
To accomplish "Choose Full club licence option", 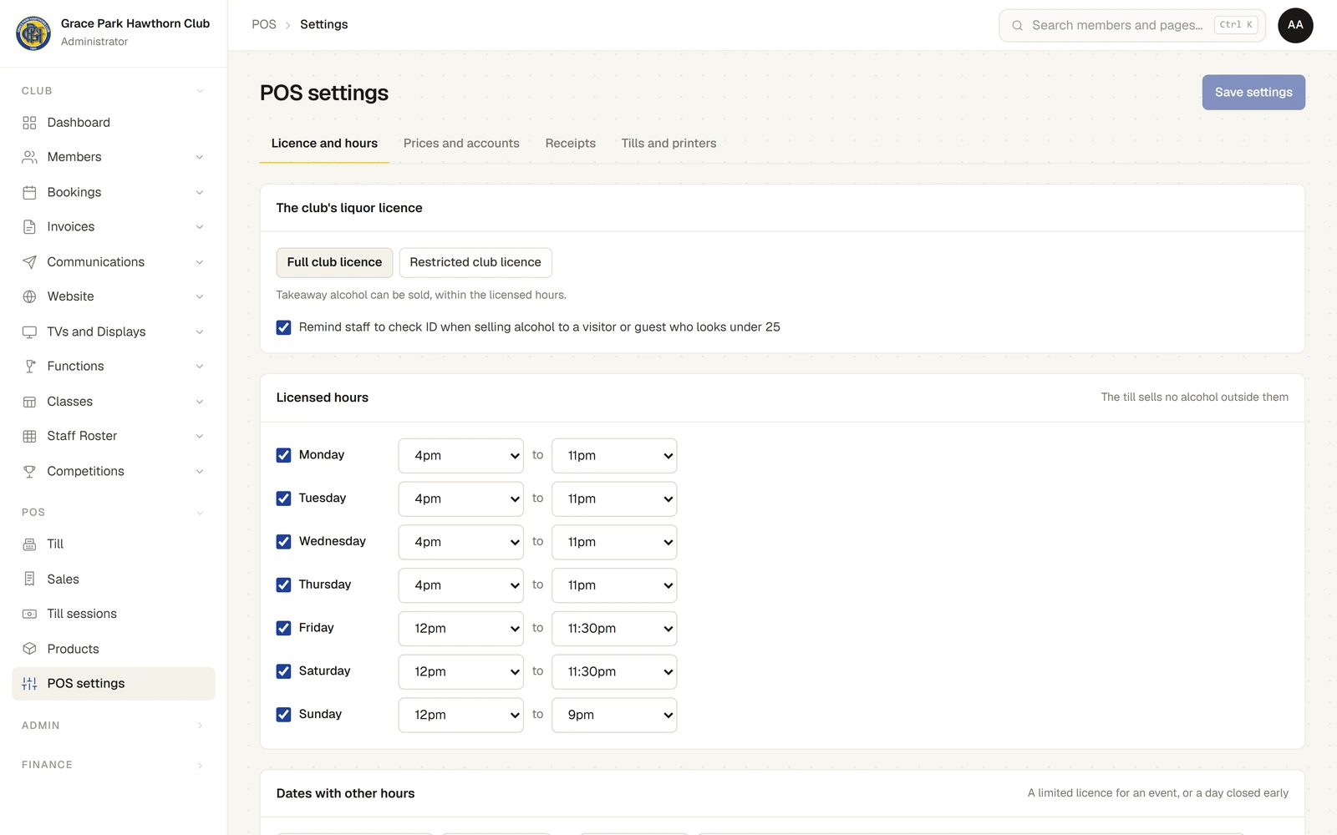I will (x=334, y=262).
